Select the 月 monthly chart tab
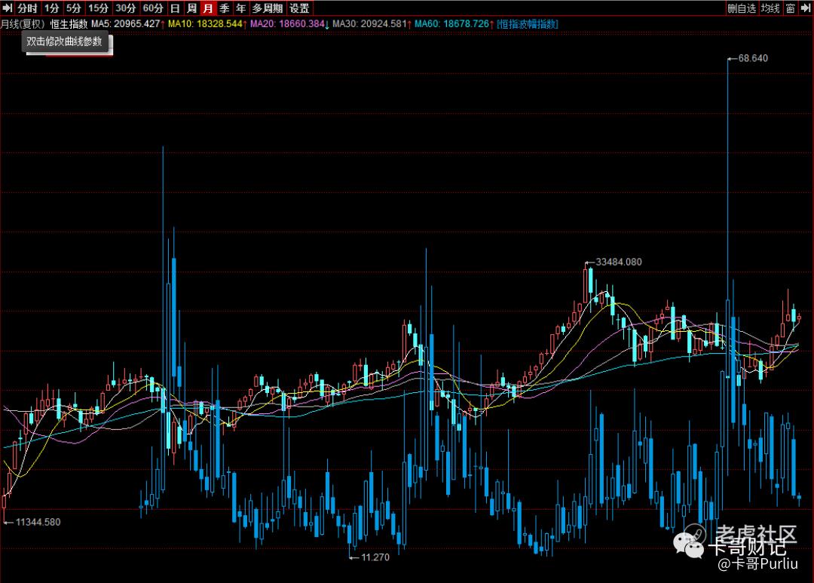This screenshot has width=814, height=583. pos(208,8)
